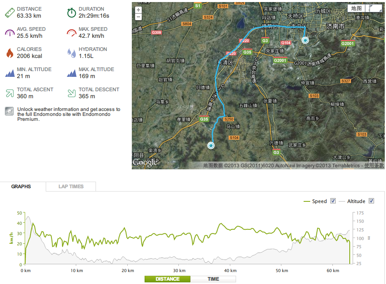Click the hydration water drops icon
The height and width of the screenshot is (284, 386).
pos(72,53)
